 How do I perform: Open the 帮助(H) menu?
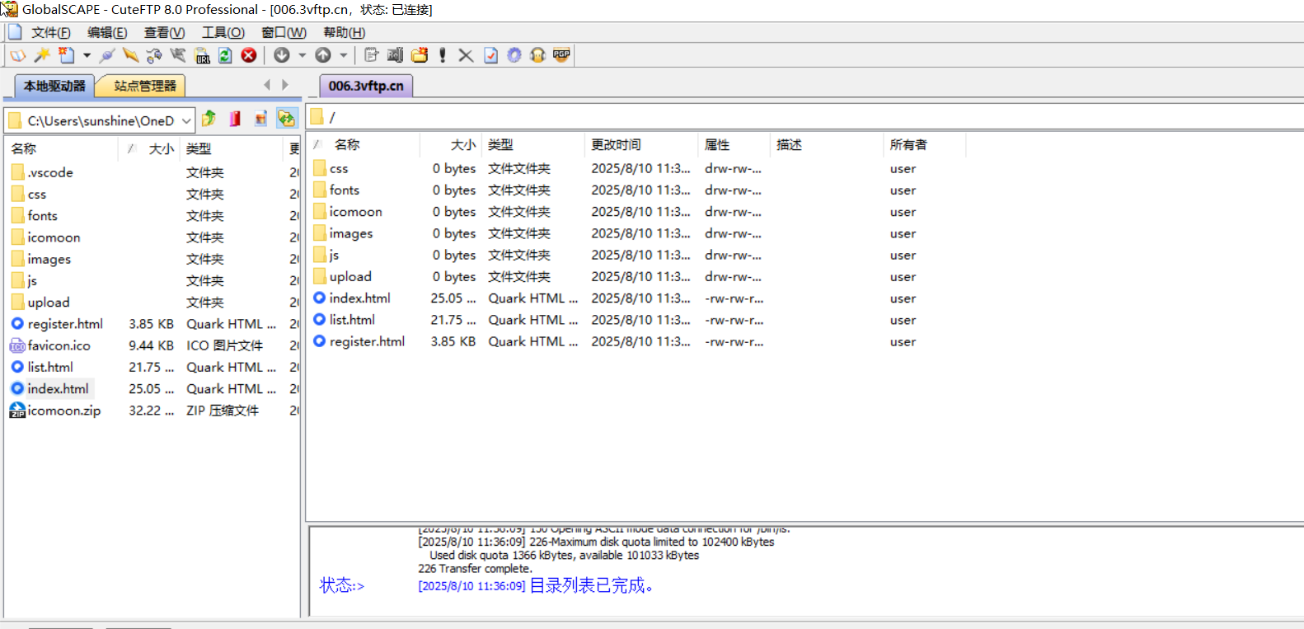[x=344, y=32]
